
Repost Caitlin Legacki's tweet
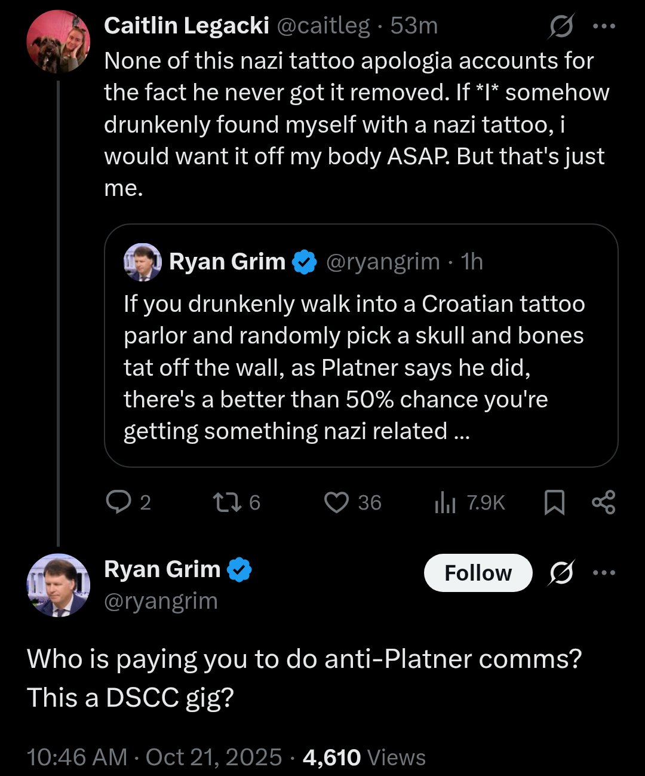pyautogui.click(x=237, y=502)
